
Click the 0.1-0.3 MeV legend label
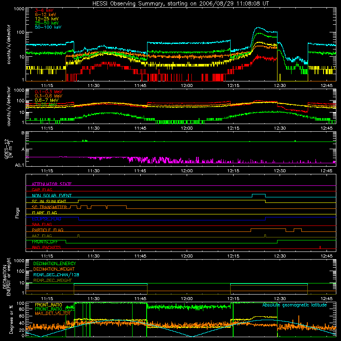click(x=49, y=92)
